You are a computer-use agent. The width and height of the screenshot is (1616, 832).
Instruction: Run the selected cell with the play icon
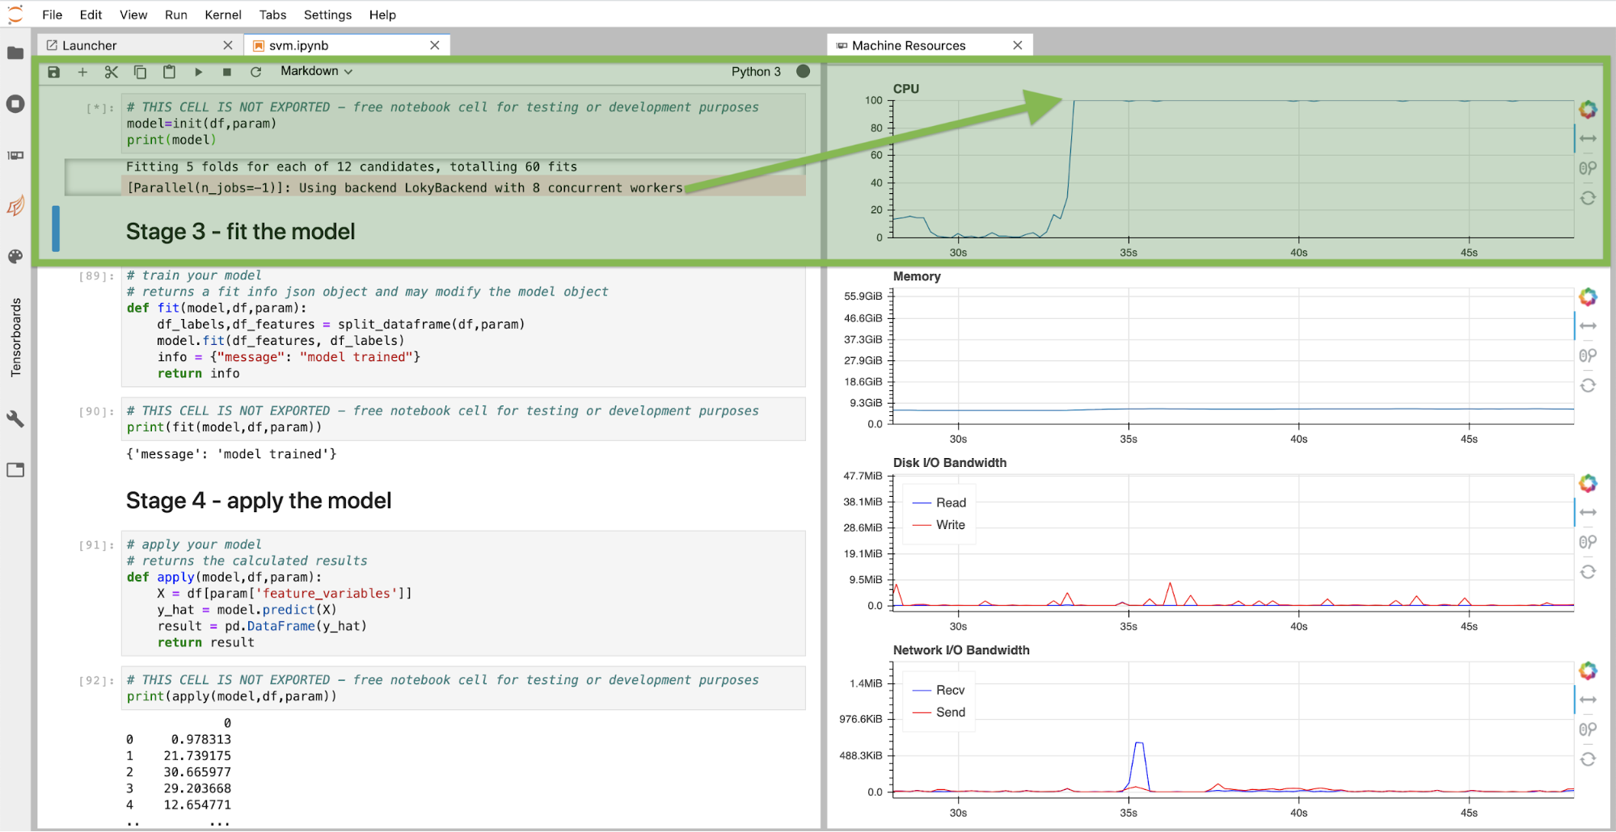click(198, 72)
